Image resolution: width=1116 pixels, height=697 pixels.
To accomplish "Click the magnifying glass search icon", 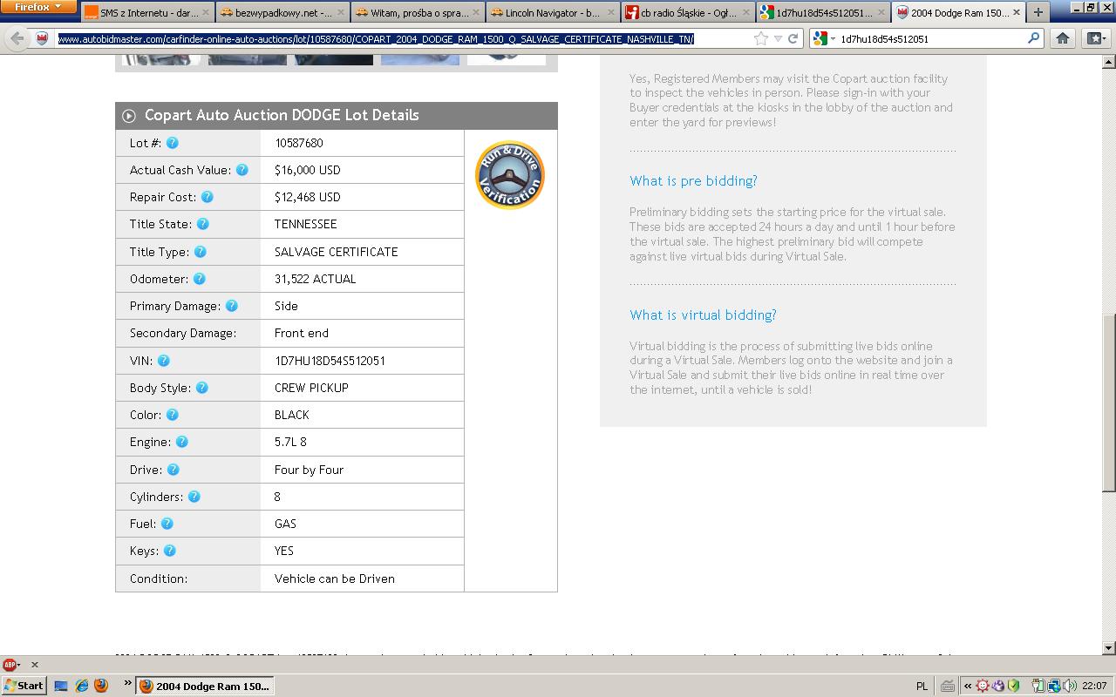I will [1034, 39].
